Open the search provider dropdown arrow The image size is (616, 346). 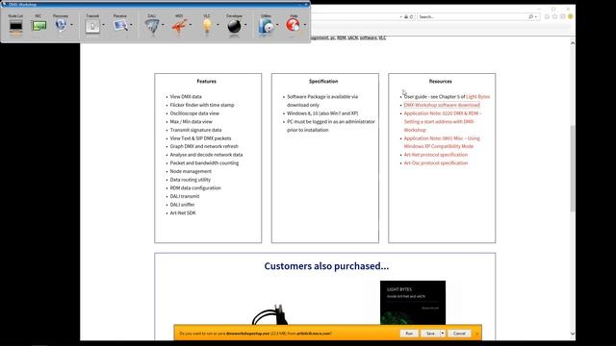click(536, 17)
